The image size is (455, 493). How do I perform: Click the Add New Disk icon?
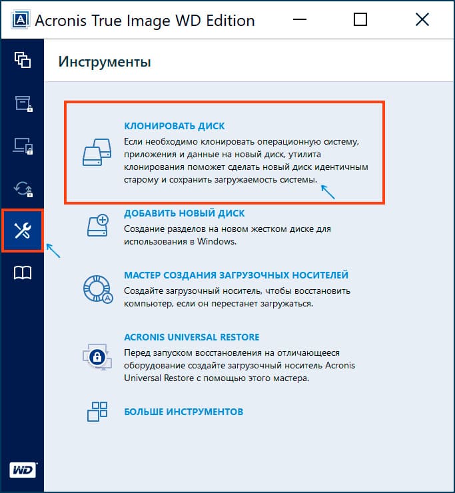point(98,225)
